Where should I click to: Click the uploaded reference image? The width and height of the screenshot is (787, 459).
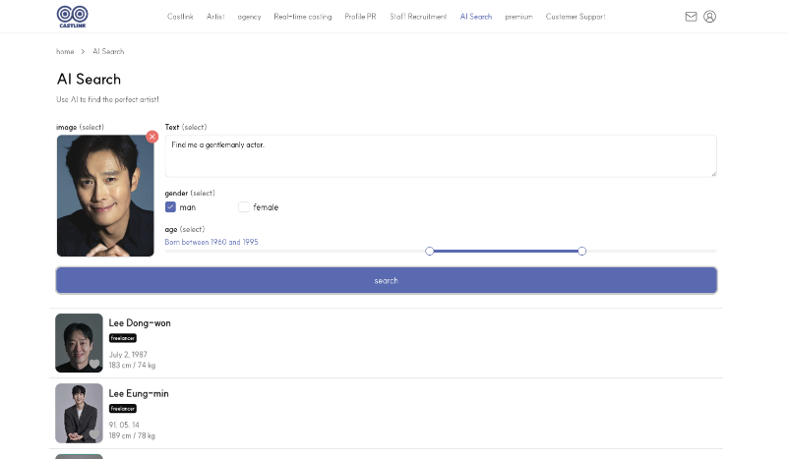coord(105,196)
